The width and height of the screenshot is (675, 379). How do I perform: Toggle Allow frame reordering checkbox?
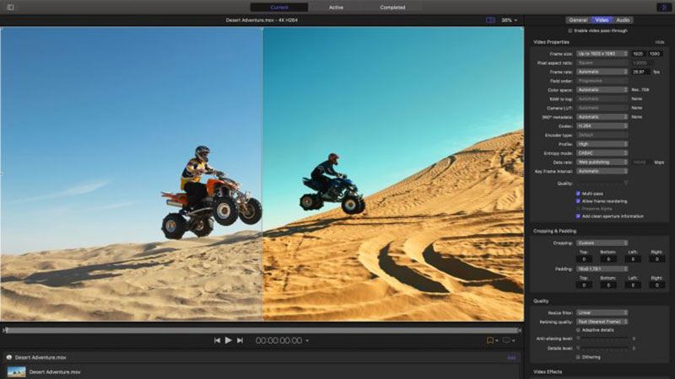tap(578, 200)
